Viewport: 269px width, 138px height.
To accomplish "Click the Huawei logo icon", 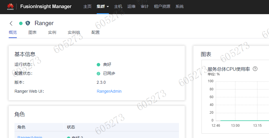I will (x=10, y=7).
